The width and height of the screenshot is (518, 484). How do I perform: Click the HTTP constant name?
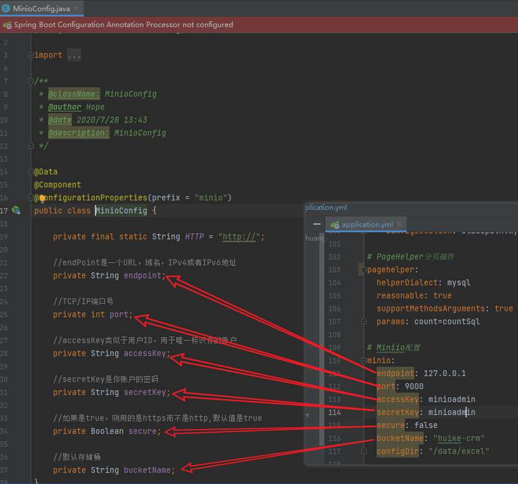tap(194, 236)
